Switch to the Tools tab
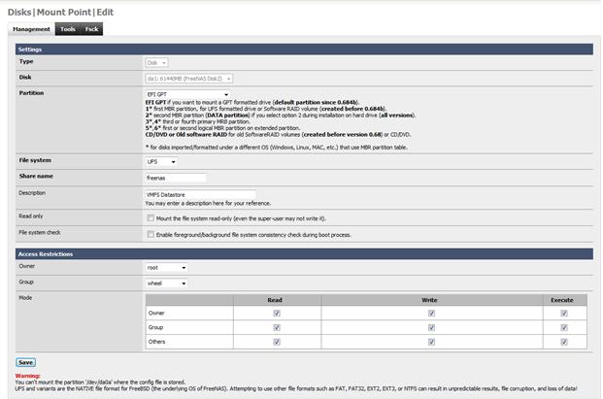This screenshot has width=603, height=399. tap(67, 29)
